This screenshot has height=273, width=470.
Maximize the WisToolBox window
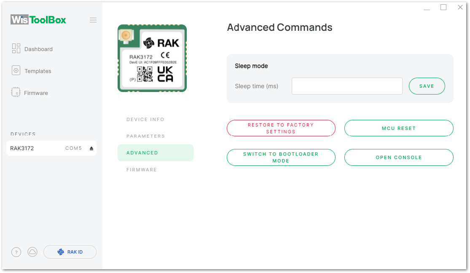point(443,7)
